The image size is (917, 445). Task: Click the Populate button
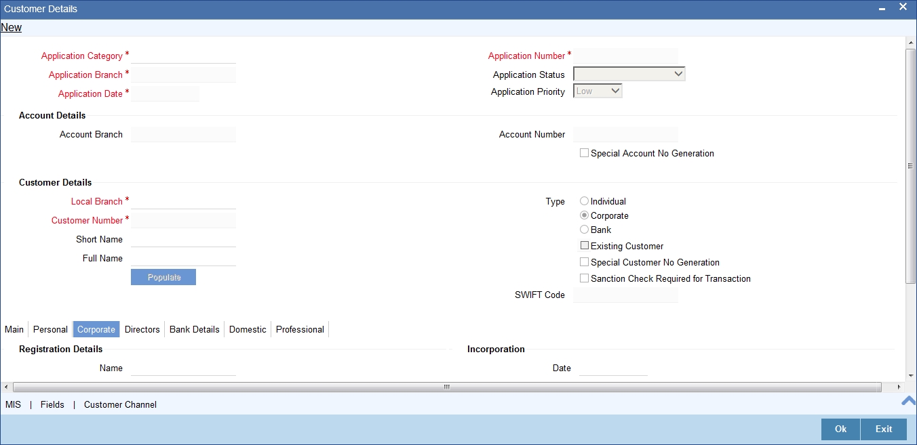click(x=163, y=277)
